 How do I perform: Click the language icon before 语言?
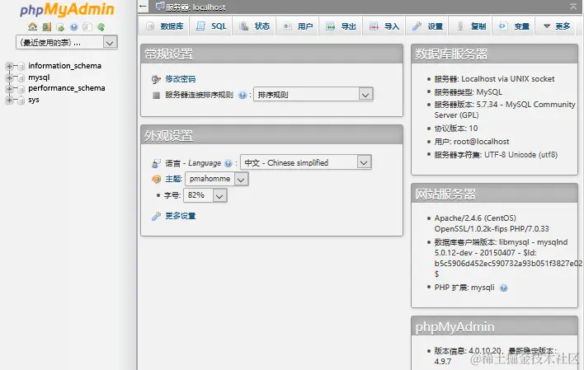pos(156,163)
